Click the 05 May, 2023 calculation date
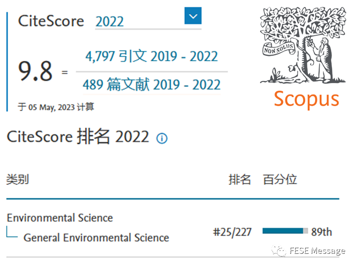This screenshot has width=357, height=267. click(x=56, y=107)
